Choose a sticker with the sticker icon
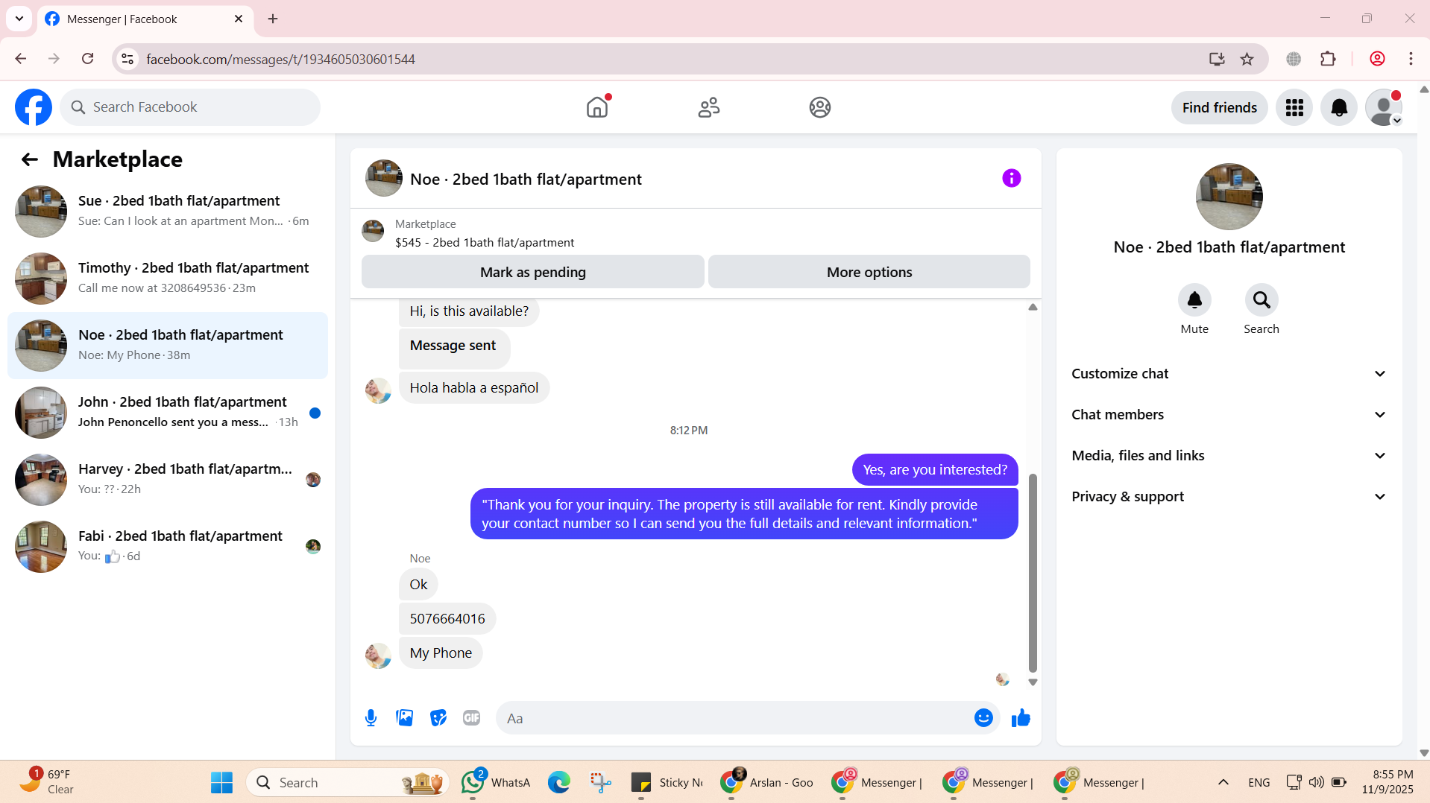Image resolution: width=1430 pixels, height=803 pixels. pos(438,718)
